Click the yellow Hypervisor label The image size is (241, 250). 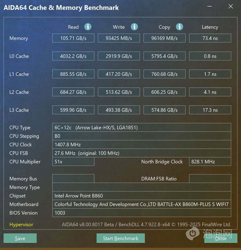pyautogui.click(x=21, y=224)
